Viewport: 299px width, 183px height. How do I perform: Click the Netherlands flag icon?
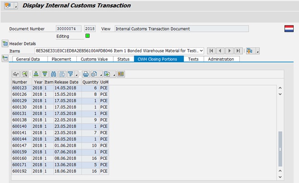coord(289,29)
